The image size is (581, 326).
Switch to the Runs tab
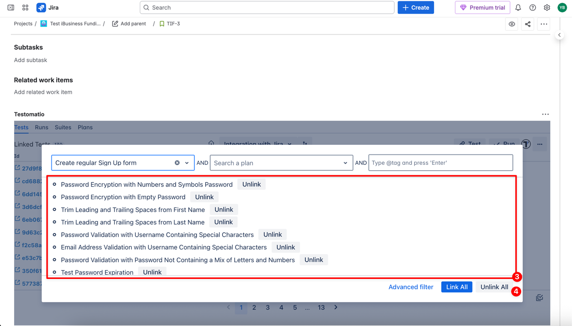point(41,127)
